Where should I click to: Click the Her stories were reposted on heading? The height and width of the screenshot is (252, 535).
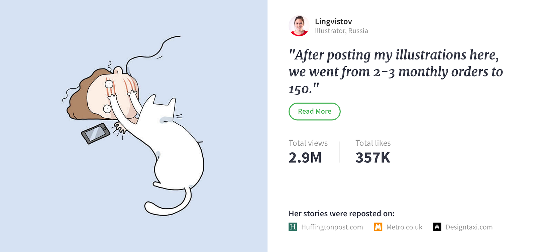click(341, 214)
